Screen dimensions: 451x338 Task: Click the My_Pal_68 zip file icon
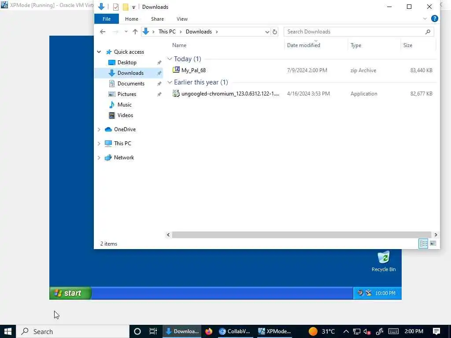tap(176, 70)
